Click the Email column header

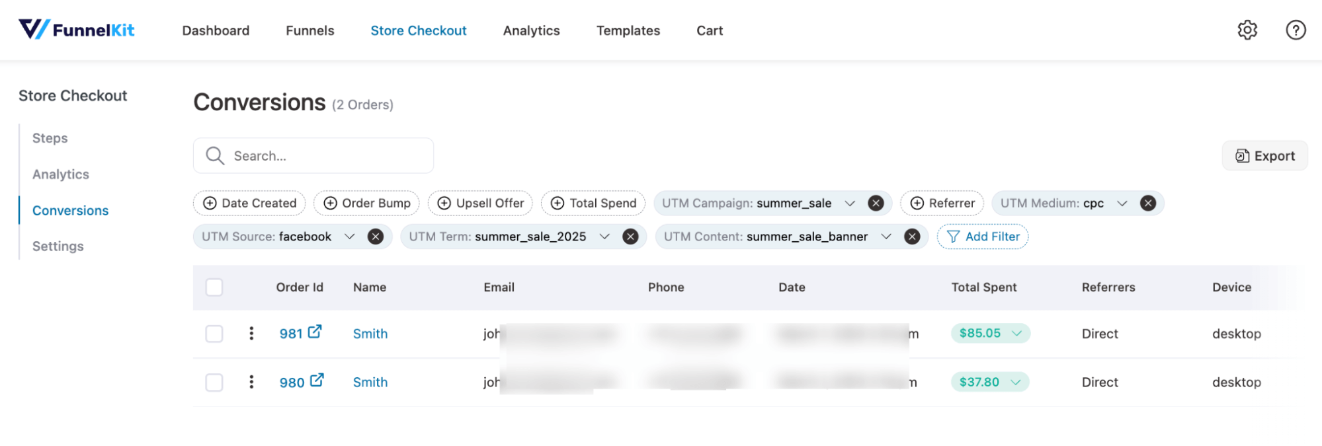(x=499, y=287)
